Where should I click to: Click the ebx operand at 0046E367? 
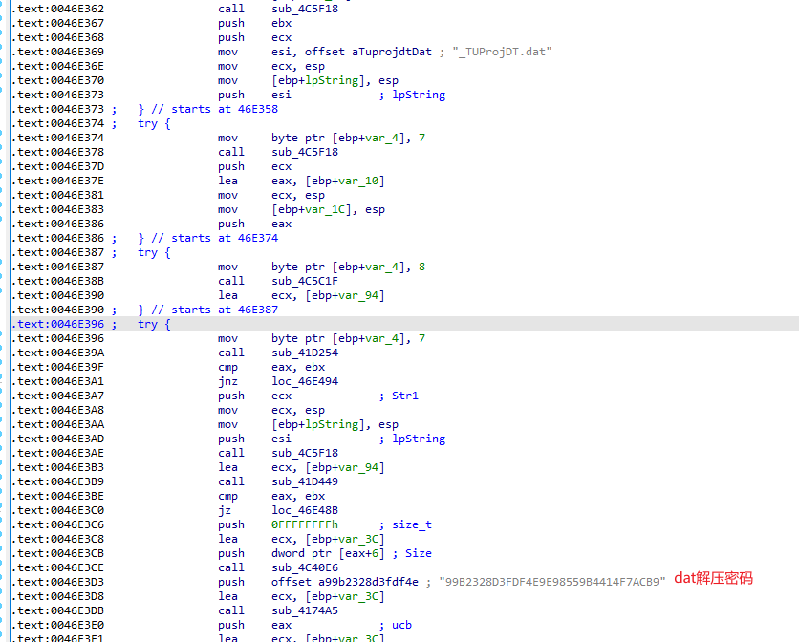click(x=281, y=23)
